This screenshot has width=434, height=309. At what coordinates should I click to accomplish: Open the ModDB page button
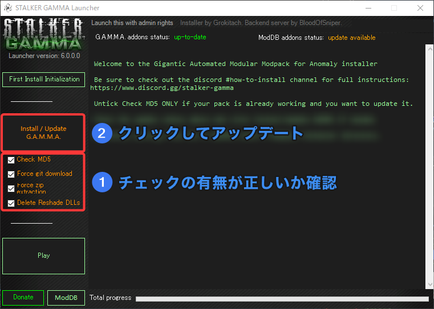pyautogui.click(x=66, y=298)
